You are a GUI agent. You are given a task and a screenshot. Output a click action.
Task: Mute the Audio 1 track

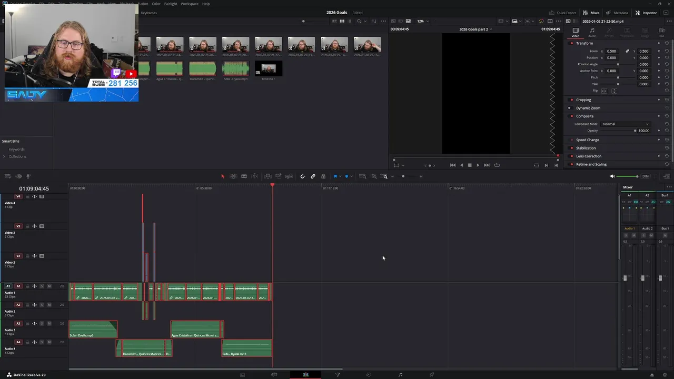[x=49, y=286]
